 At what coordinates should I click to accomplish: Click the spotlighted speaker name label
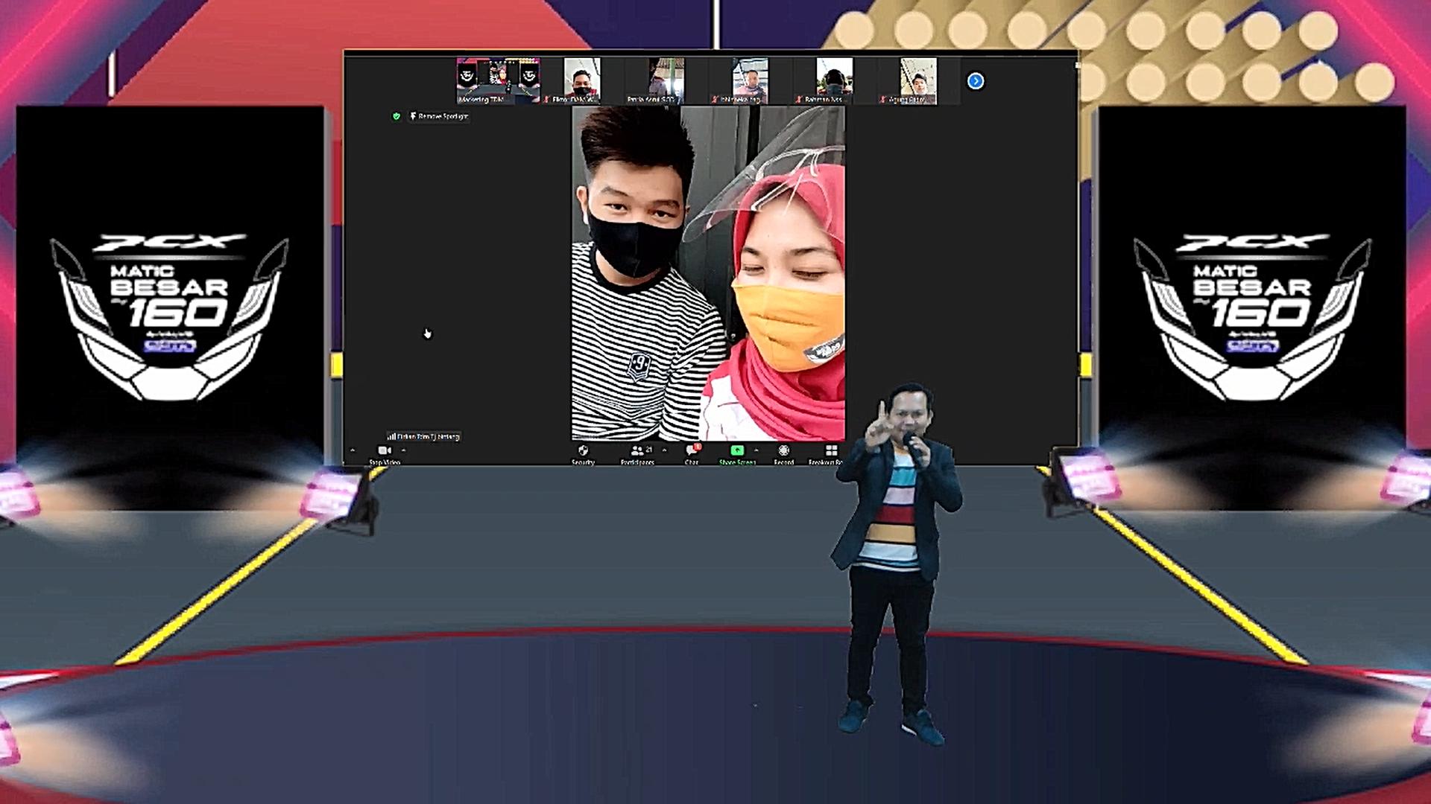tap(423, 437)
